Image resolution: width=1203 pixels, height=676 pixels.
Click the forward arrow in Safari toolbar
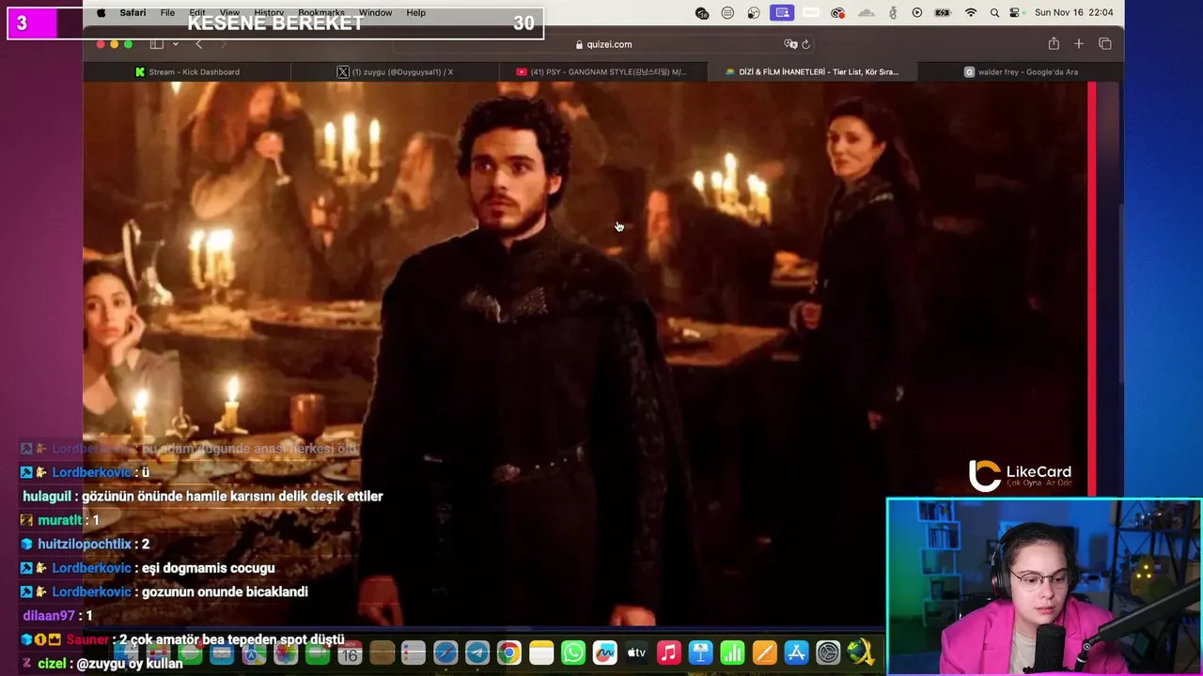coord(223,44)
